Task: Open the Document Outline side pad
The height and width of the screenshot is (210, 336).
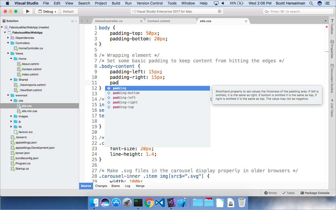Action: click(332, 78)
